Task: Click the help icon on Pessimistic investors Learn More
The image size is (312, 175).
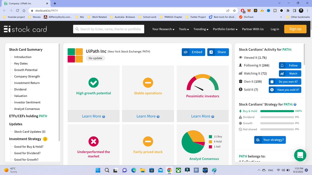Action: [x=213, y=117]
